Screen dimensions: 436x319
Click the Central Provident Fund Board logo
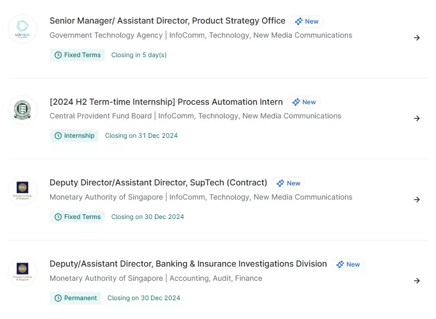pos(23,110)
